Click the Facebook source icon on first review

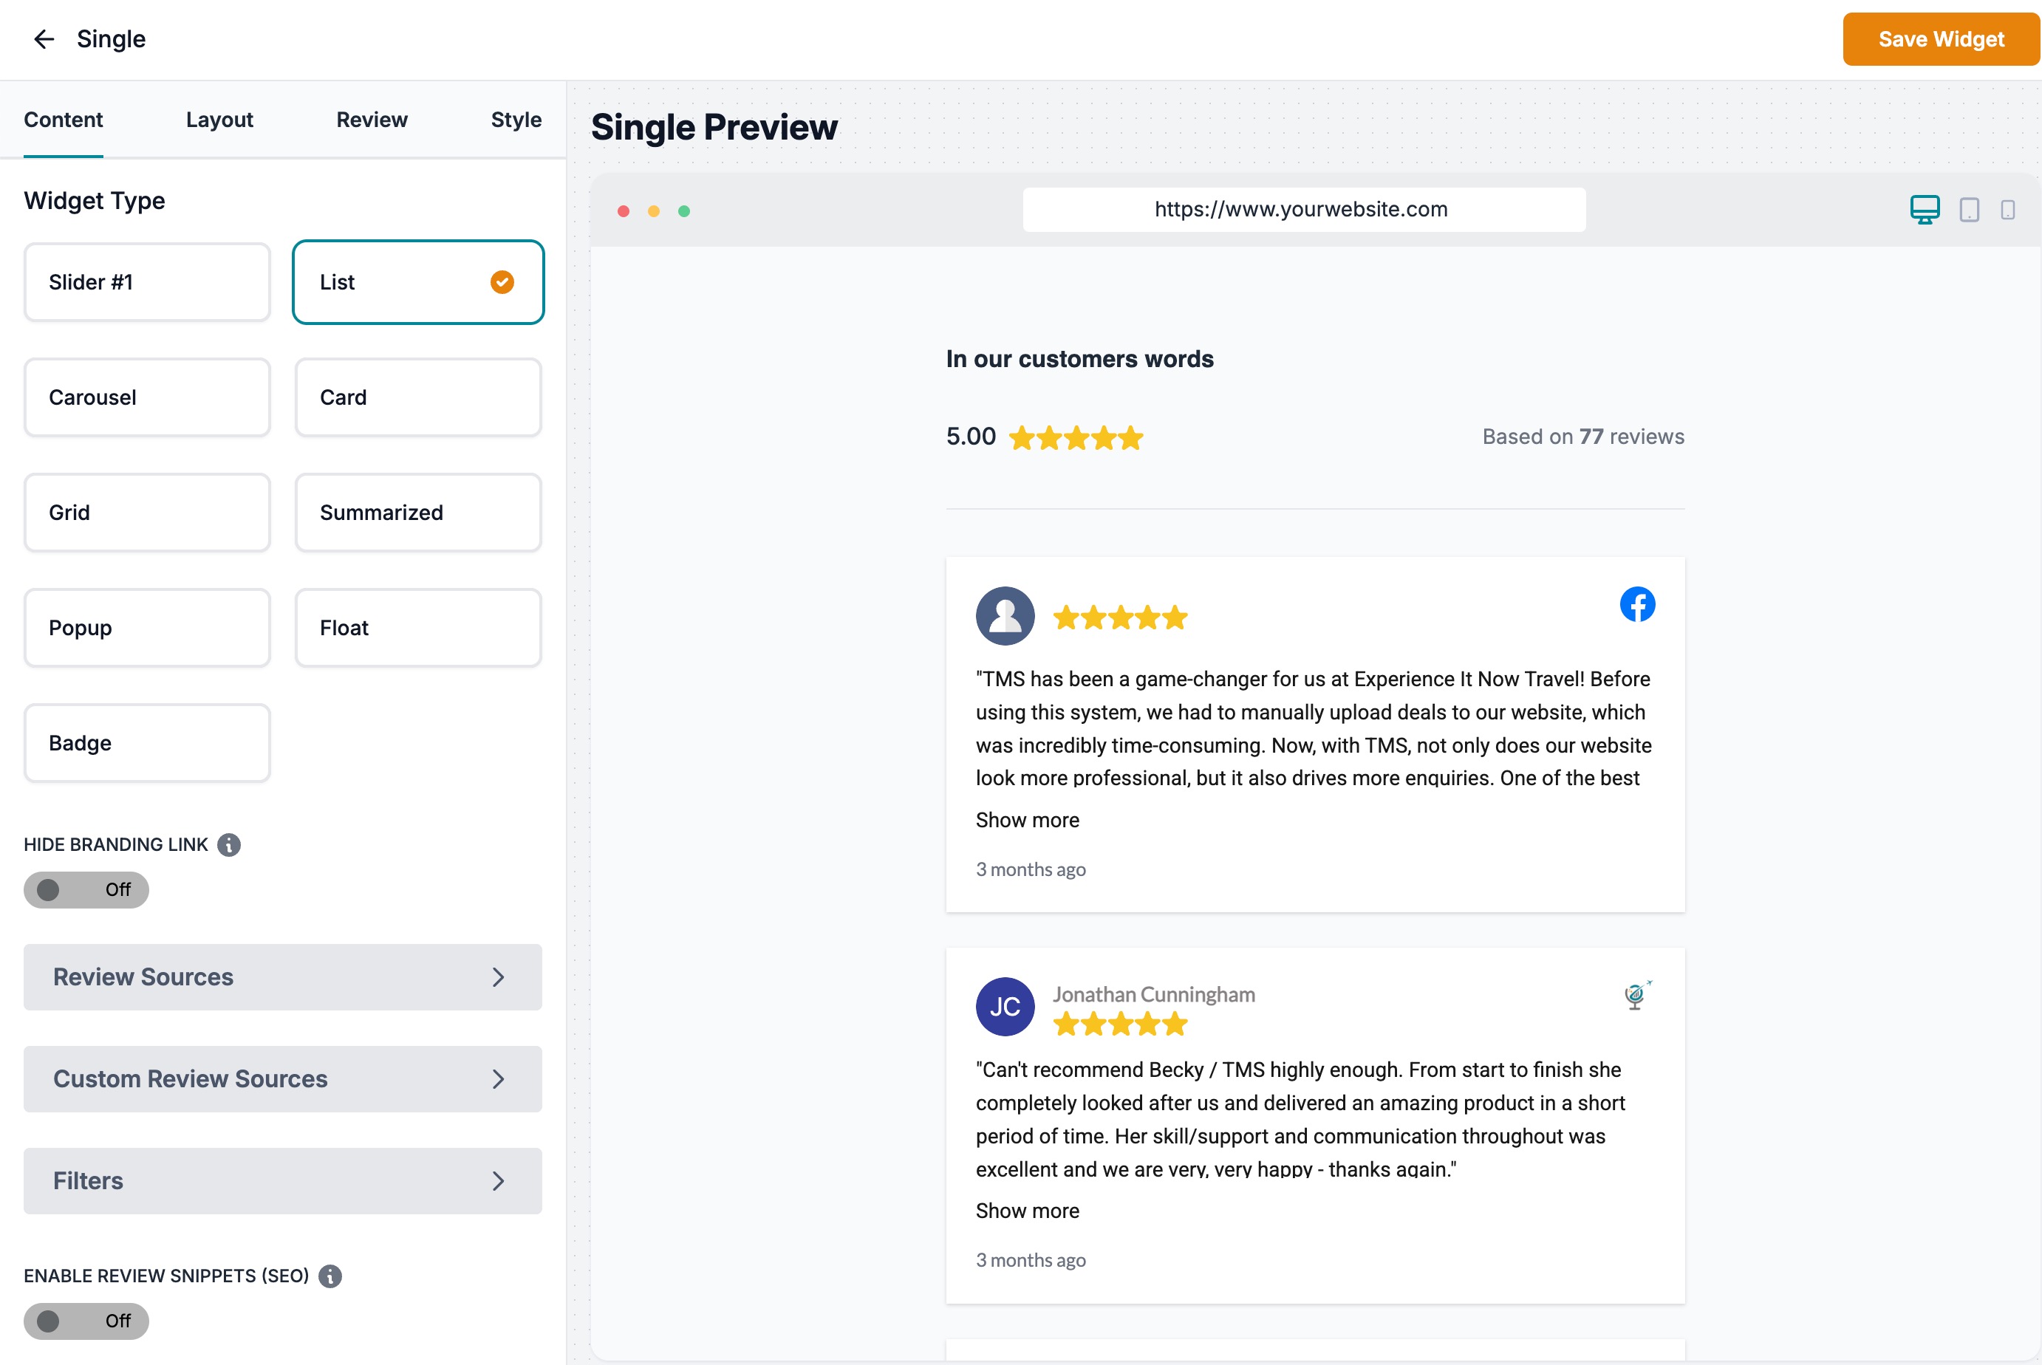pyautogui.click(x=1637, y=604)
